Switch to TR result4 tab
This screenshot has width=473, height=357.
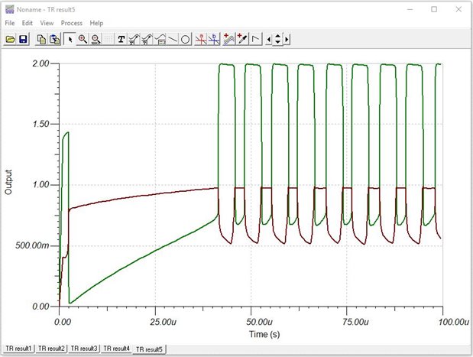[116, 349]
